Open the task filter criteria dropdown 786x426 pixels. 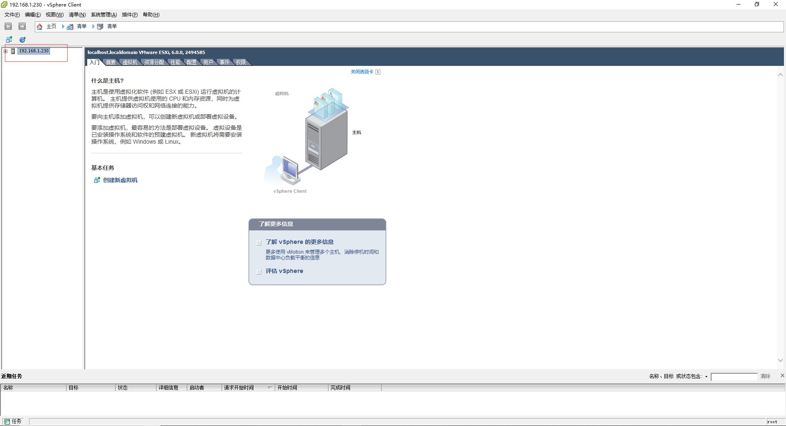tap(706, 376)
